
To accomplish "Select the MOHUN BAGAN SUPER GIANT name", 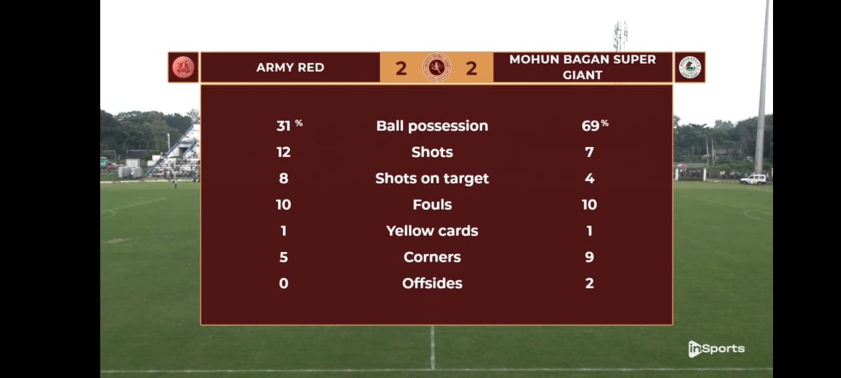I will [582, 67].
